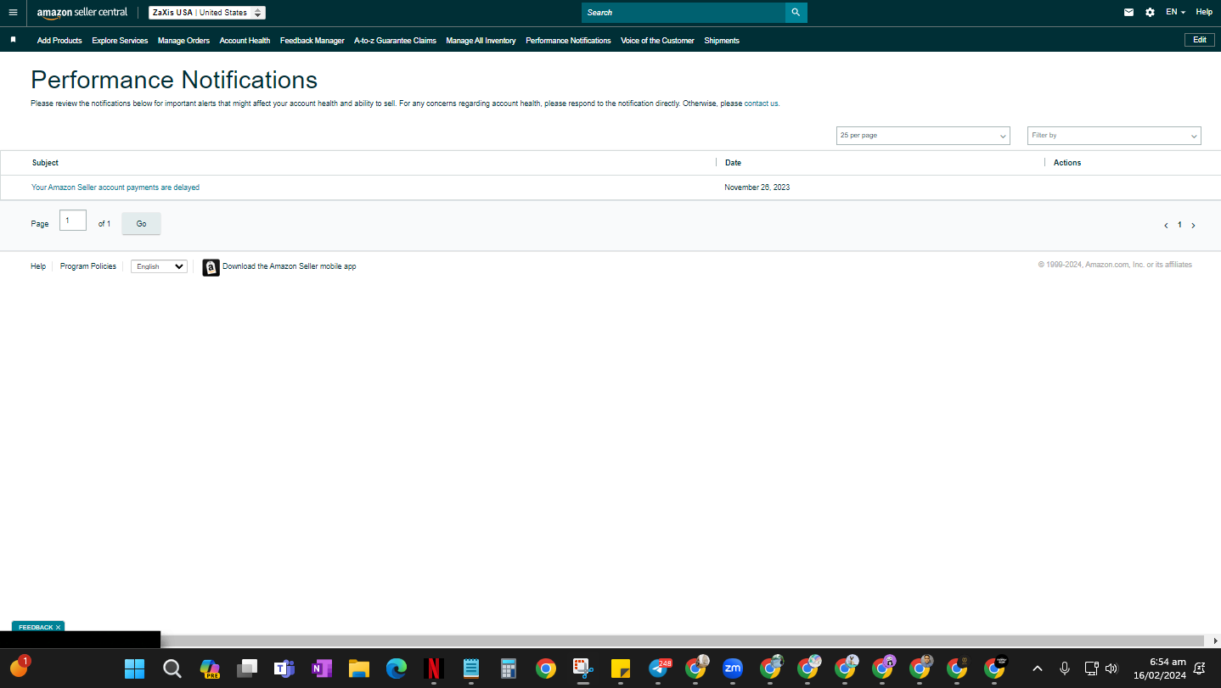Open the ZaXis USA marketplace switcher

coord(207,13)
